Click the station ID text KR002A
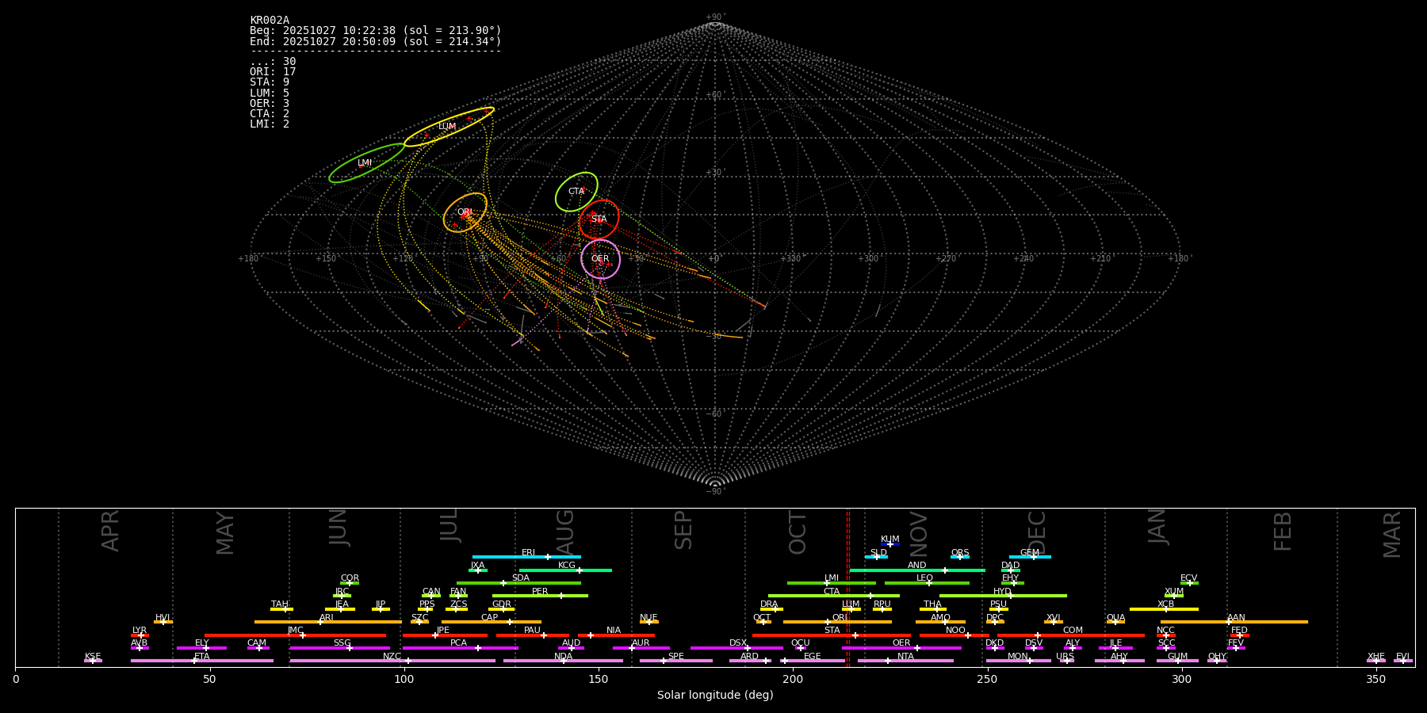This screenshot has width=1427, height=713. coord(270,21)
